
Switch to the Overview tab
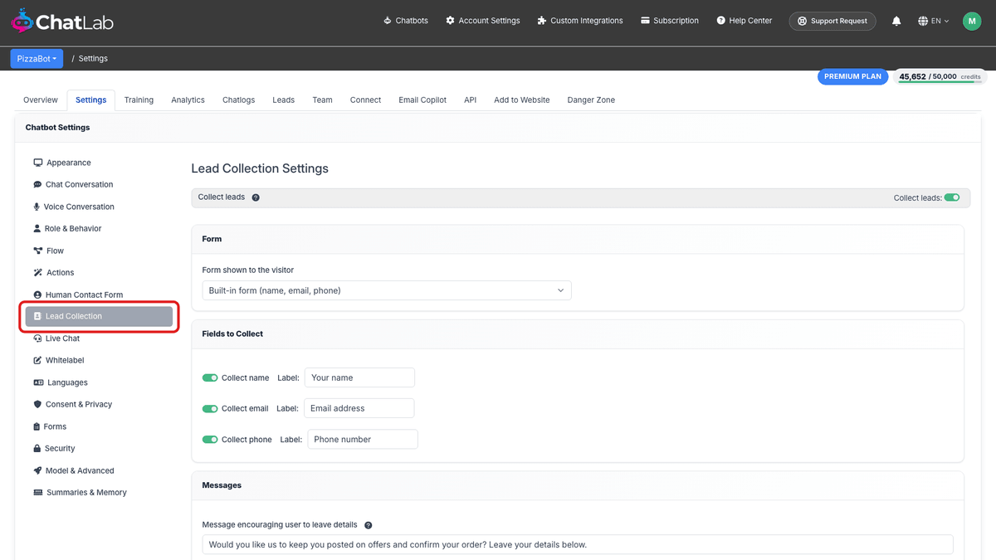pos(41,100)
